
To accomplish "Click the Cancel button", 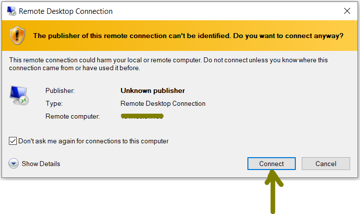I will pyautogui.click(x=326, y=164).
